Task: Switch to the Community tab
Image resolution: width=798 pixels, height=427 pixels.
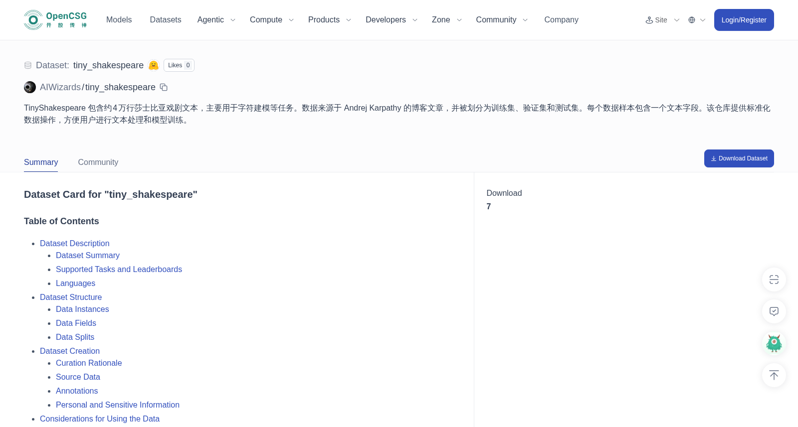Action: click(x=98, y=162)
